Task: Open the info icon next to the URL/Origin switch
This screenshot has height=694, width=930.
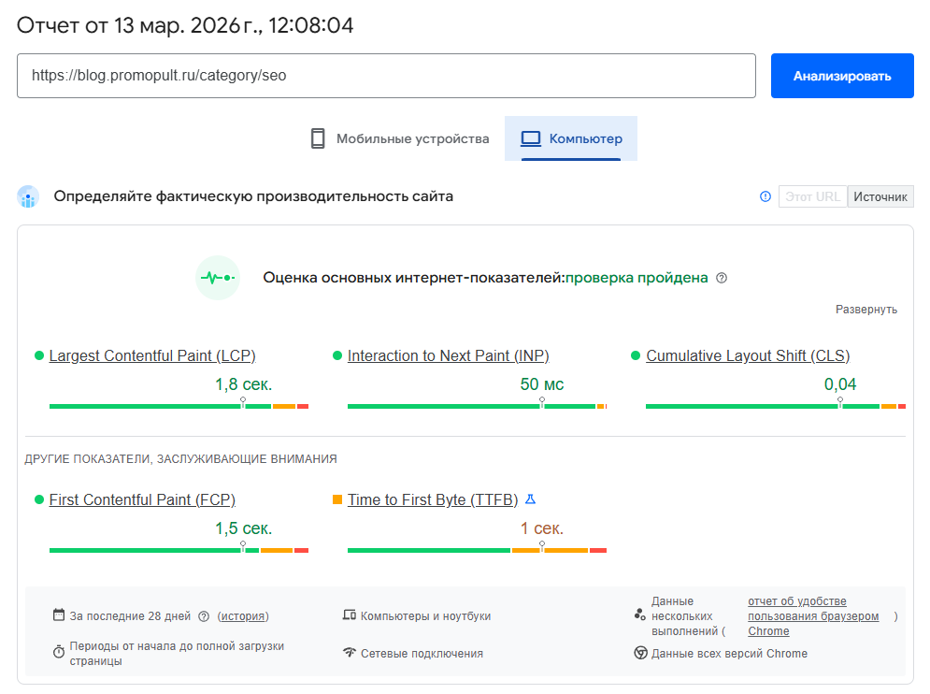Action: [x=765, y=196]
